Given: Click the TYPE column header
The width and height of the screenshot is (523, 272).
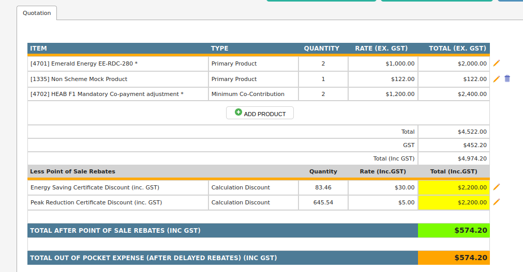Looking at the screenshot, I should [219, 49].
